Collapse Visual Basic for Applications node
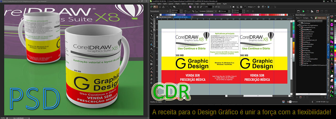 tap(298, 25)
